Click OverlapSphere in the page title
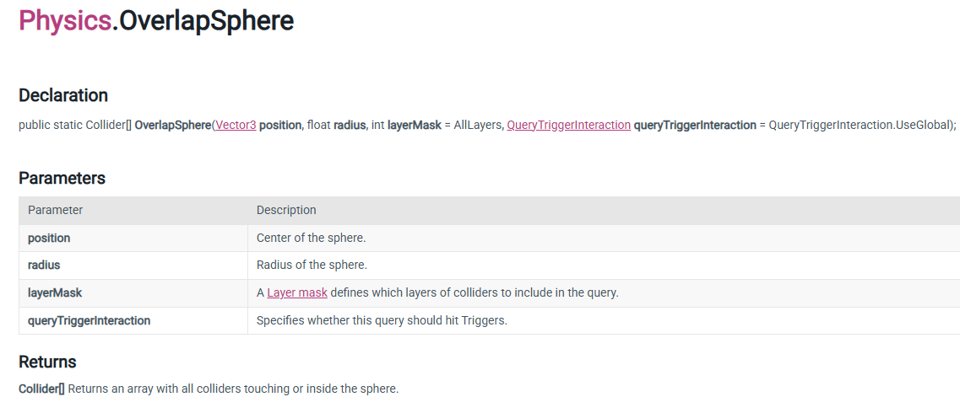960x413 pixels. (x=206, y=21)
